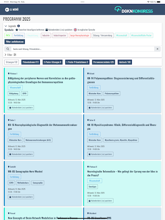Open the KK-14 Polyneuropathien session

click(x=121, y=80)
